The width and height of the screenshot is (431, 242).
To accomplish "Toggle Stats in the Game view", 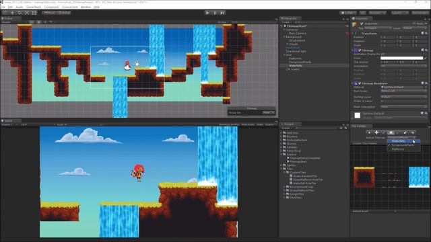I will pos(260,124).
